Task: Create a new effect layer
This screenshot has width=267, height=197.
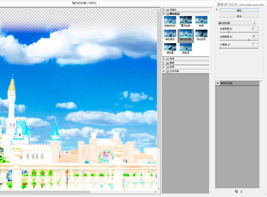Action: [x=236, y=191]
